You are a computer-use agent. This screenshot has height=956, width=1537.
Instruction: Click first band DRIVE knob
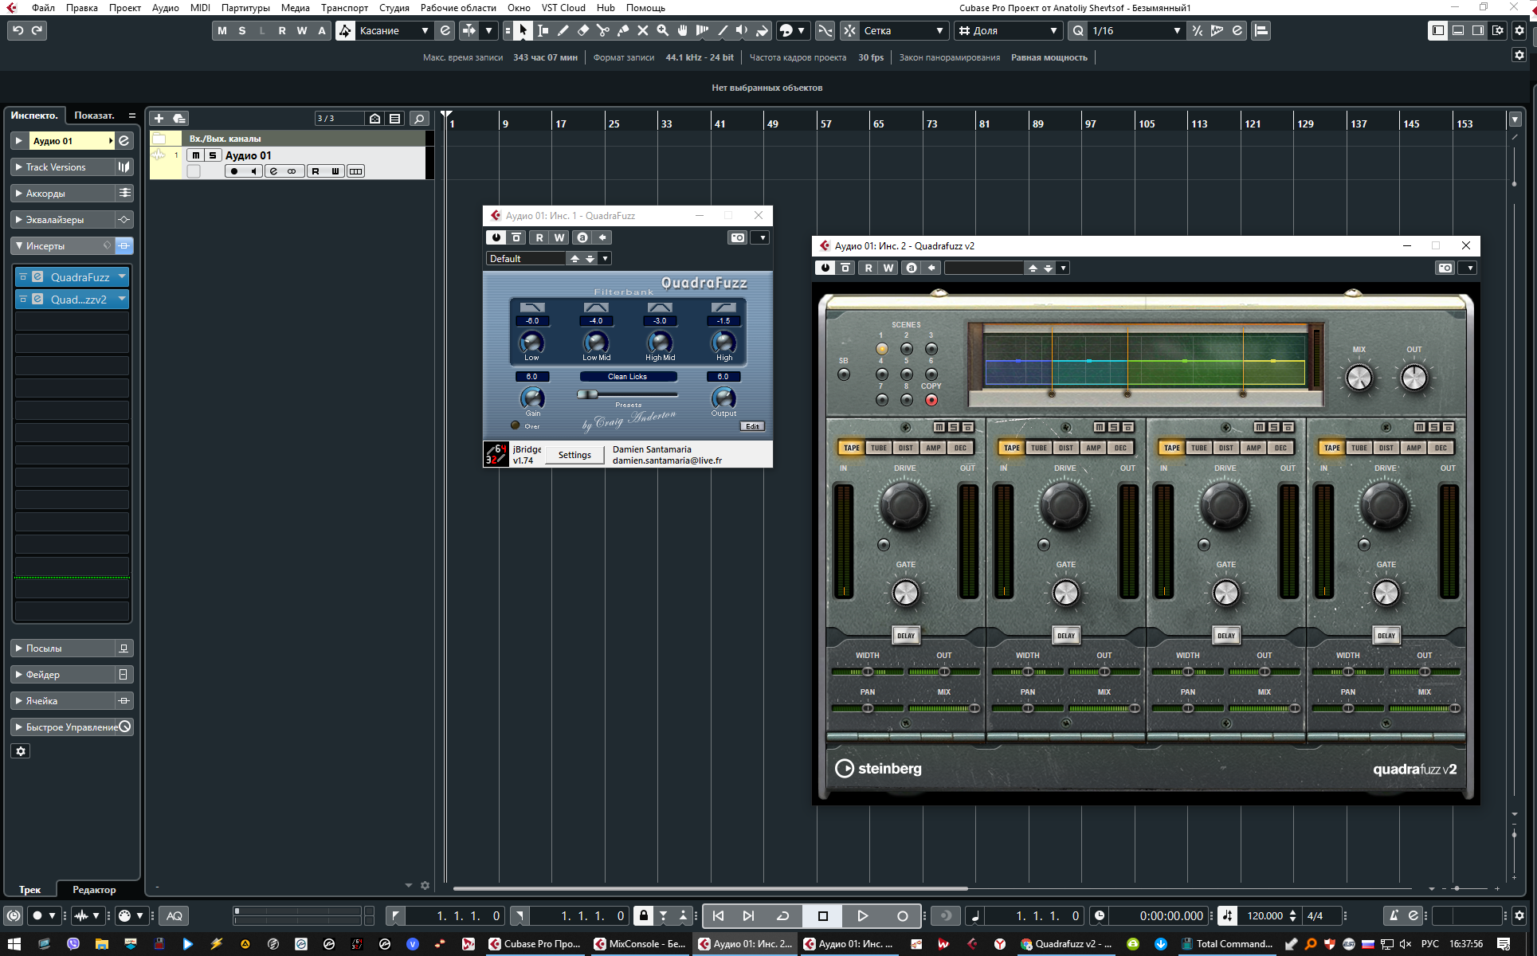click(904, 505)
